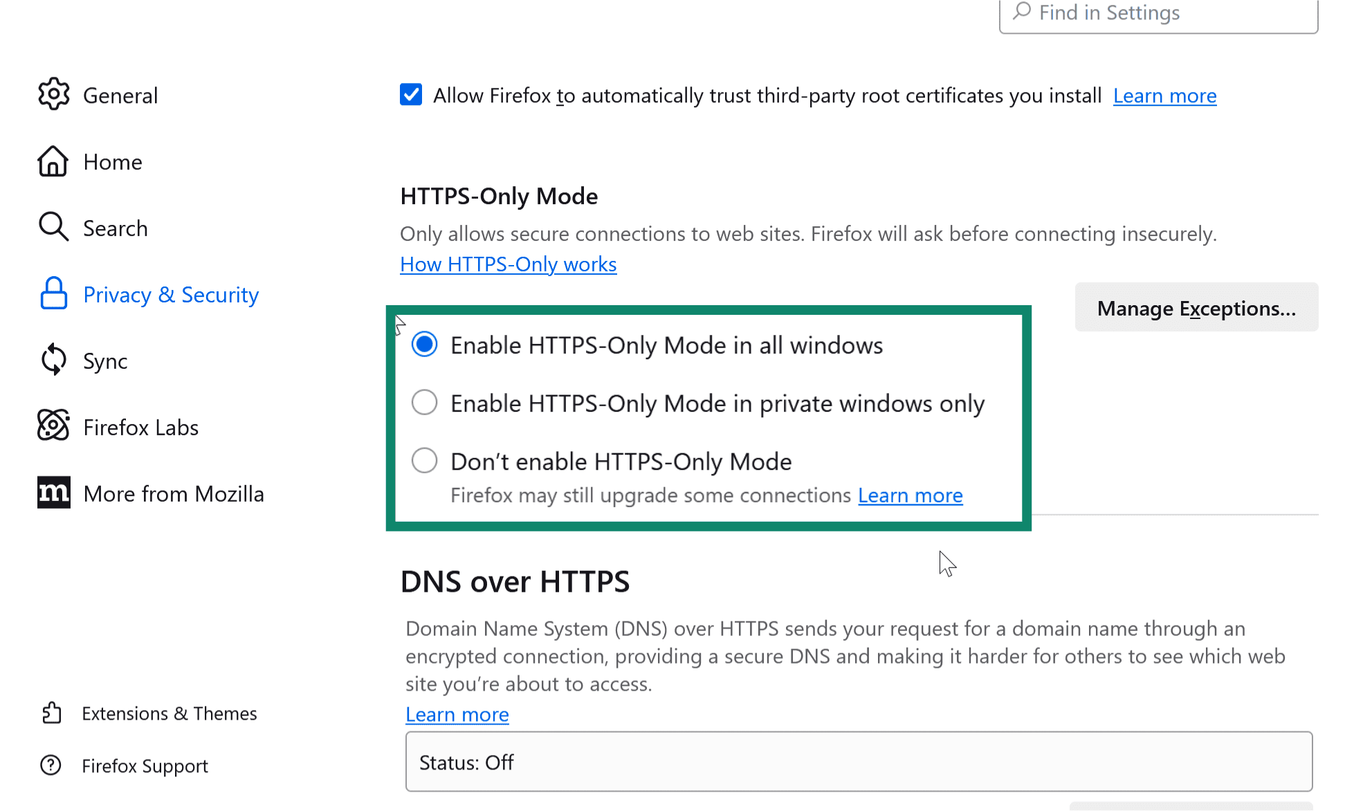The image size is (1345, 811).
Task: Select the Privacy & Security lock icon
Action: coord(54,294)
